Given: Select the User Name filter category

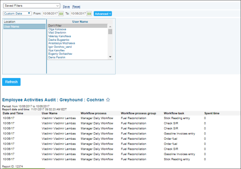Looking at the screenshot, I should pos(25,26).
